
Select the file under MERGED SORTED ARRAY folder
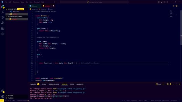(16, 19)
